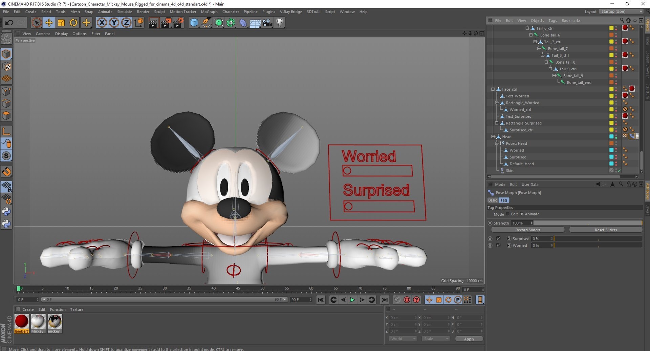
Task: Open viewport Cameras menu
Action: [43, 34]
